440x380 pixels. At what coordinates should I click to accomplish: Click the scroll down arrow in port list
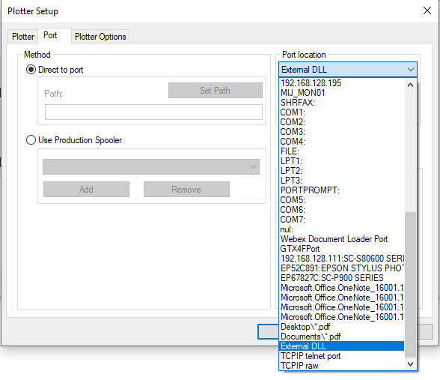pyautogui.click(x=410, y=364)
